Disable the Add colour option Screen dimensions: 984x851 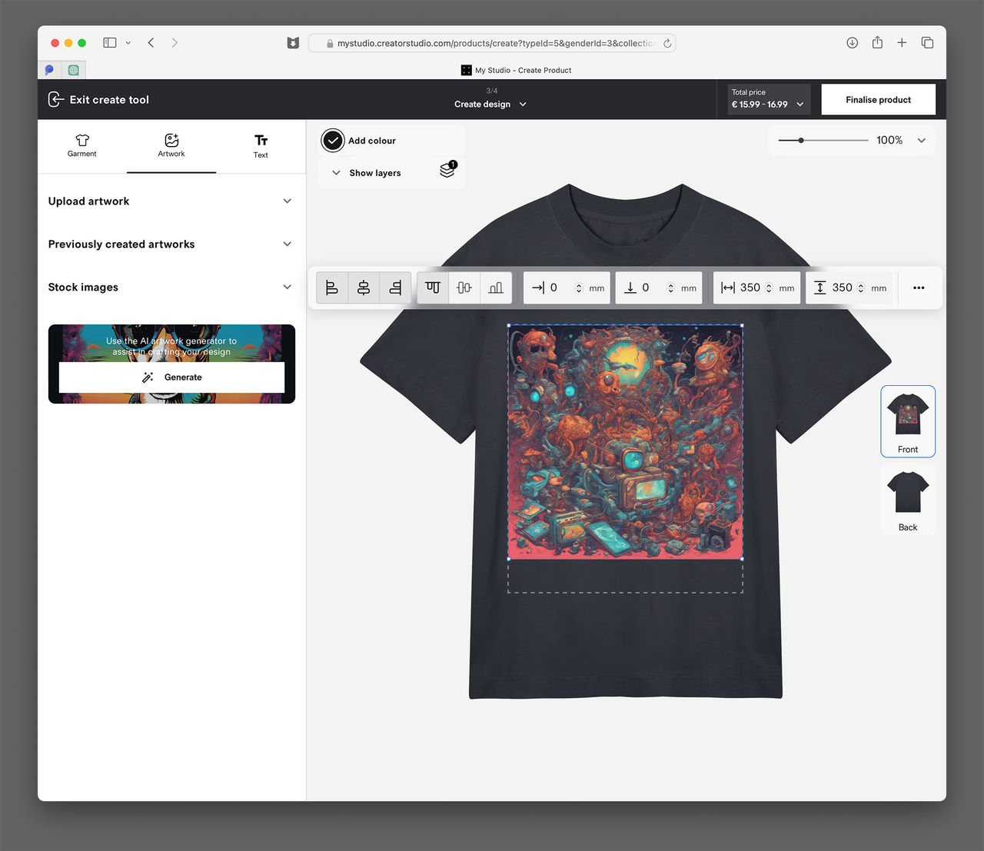pos(333,140)
